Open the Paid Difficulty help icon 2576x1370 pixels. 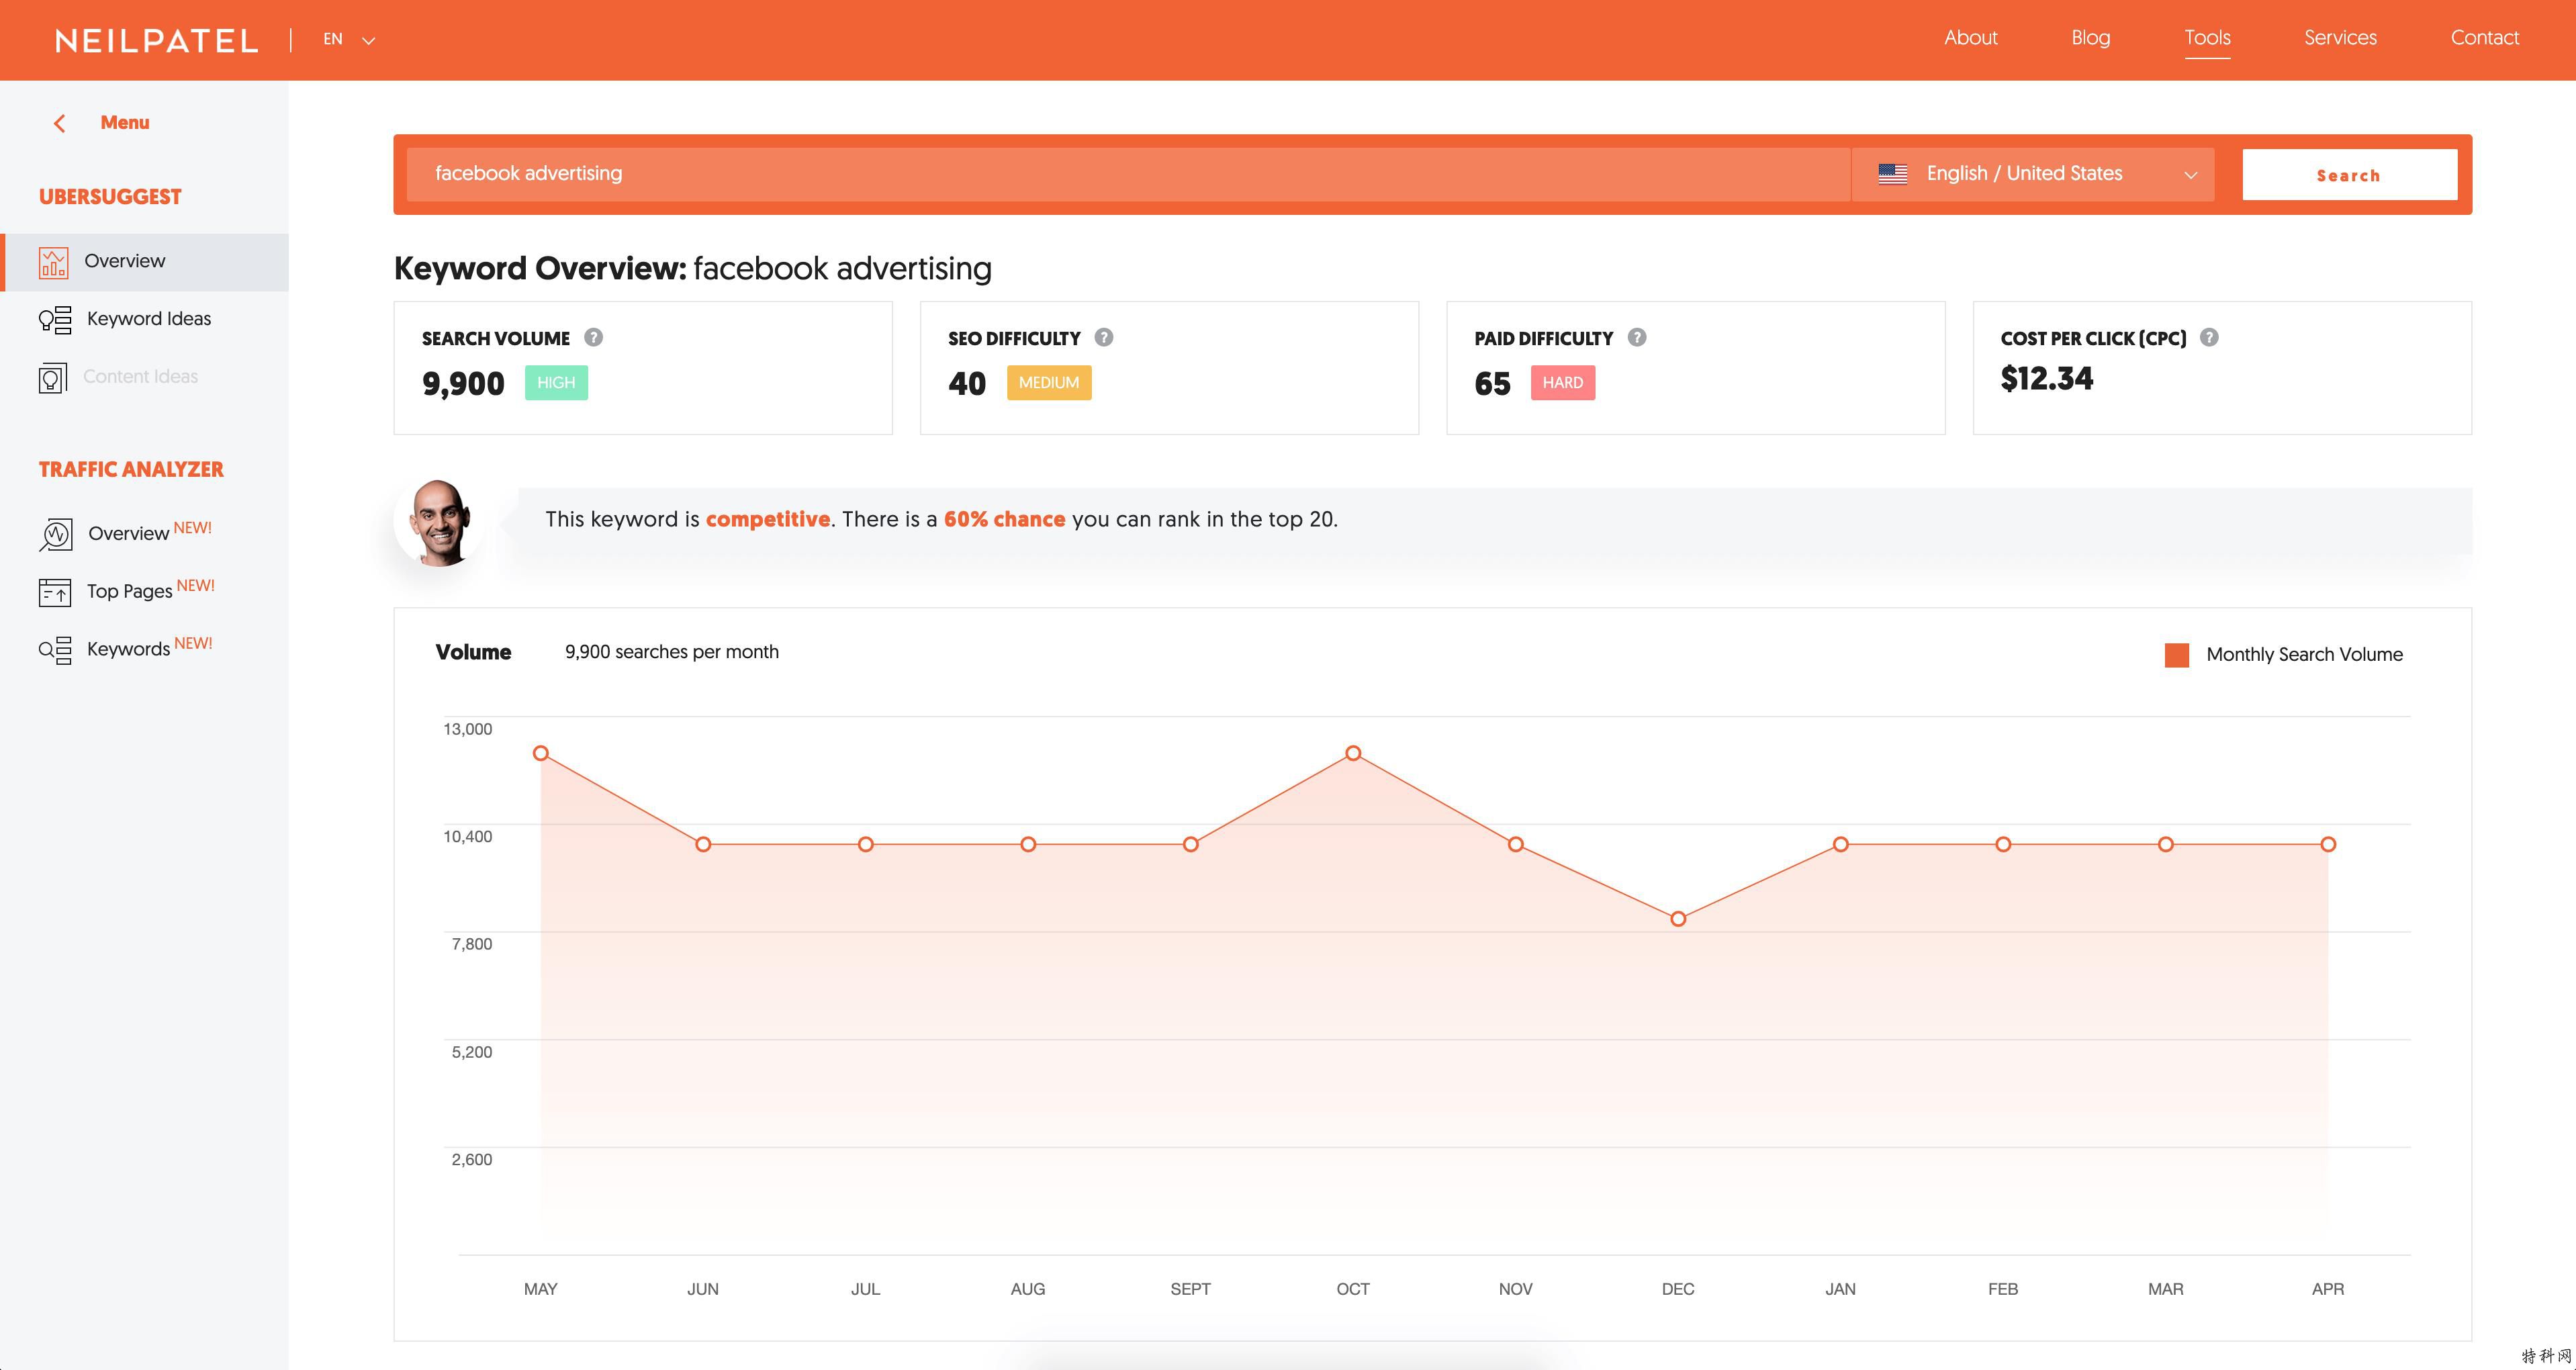click(1637, 337)
